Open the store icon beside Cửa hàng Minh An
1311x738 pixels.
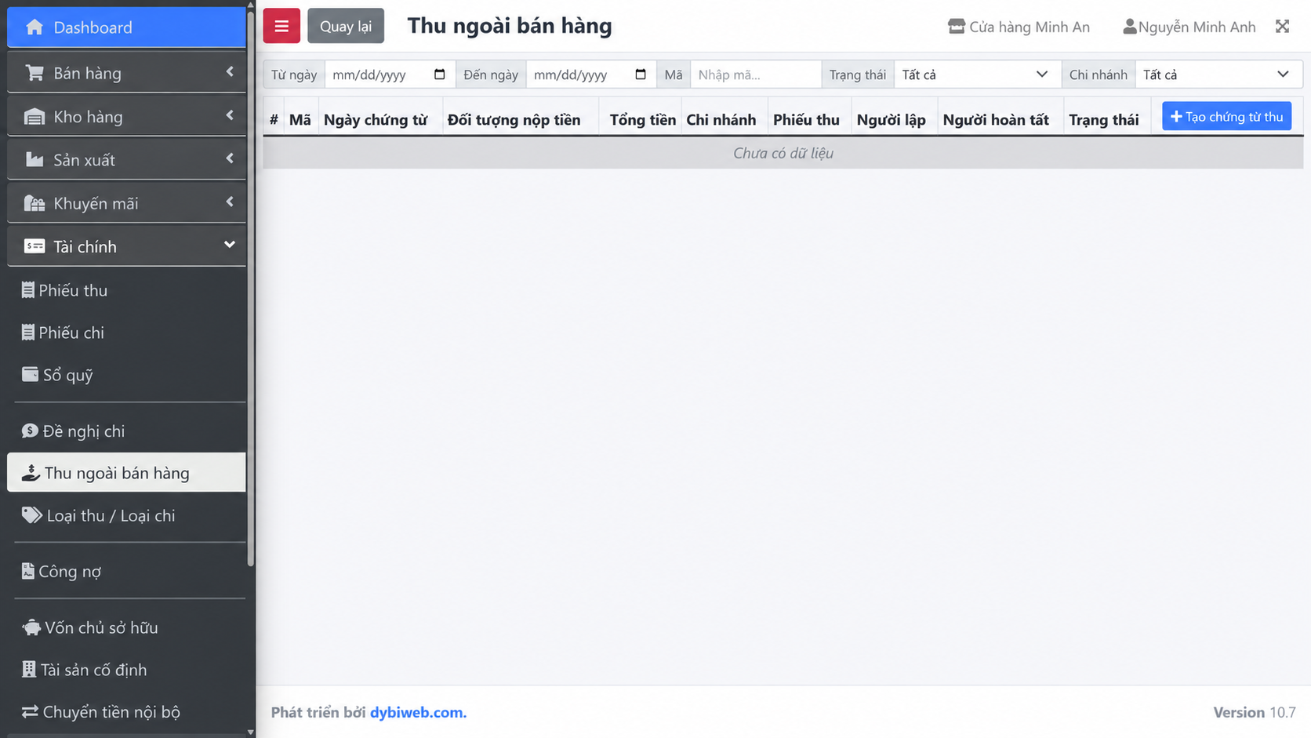(957, 27)
